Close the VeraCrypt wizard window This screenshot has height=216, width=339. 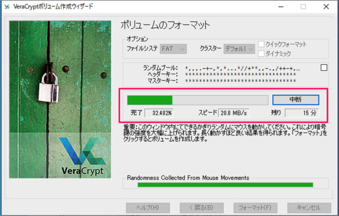click(326, 7)
